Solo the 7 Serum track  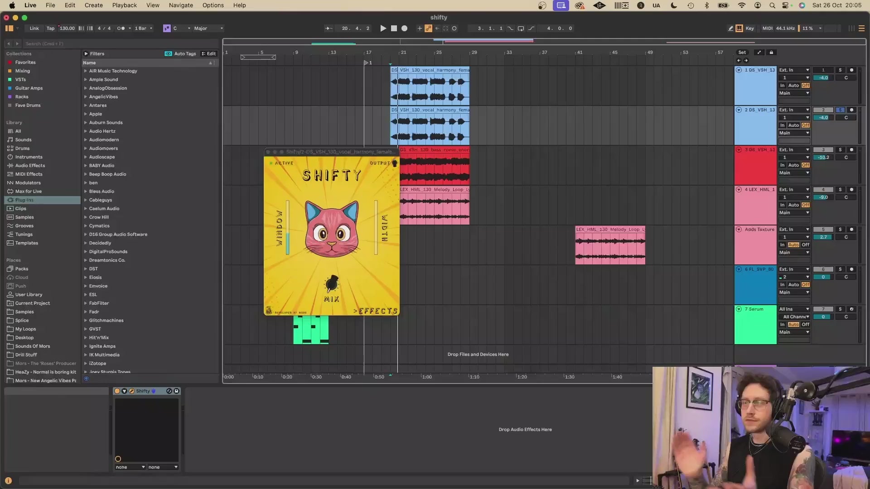(840, 309)
